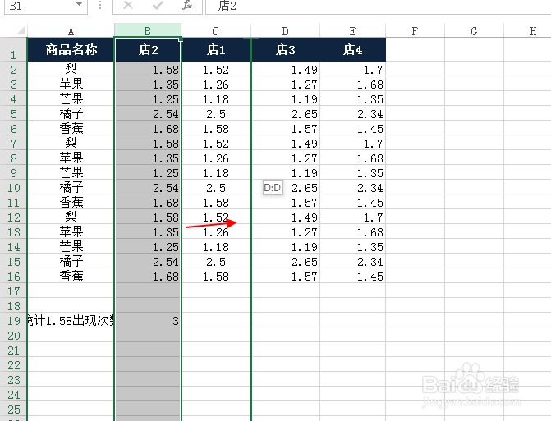551x421 pixels.
Task: Click the cancel X icon in formula bar
Action: [128, 5]
